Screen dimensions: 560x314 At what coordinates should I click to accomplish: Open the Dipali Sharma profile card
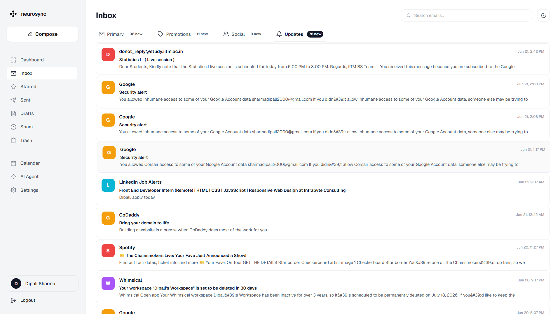[x=43, y=283]
